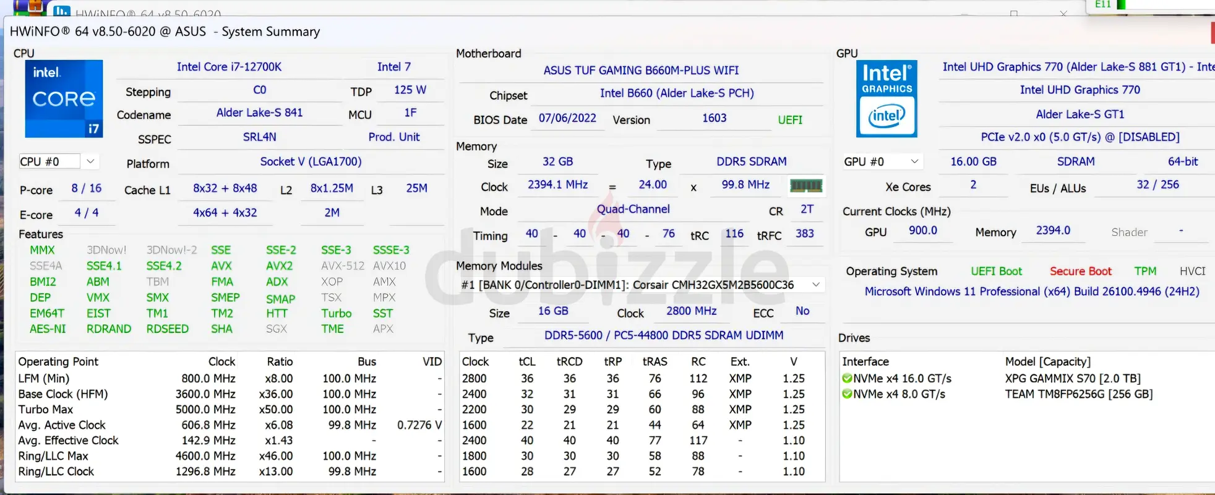The width and height of the screenshot is (1215, 495).
Task: Click the tRFC 383 timing value
Action: pos(804,233)
